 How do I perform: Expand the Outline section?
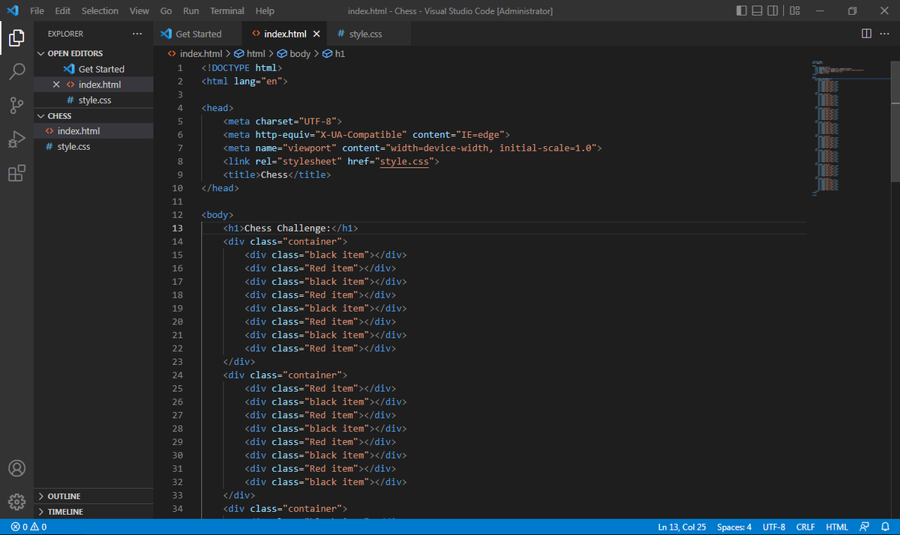[x=94, y=496]
